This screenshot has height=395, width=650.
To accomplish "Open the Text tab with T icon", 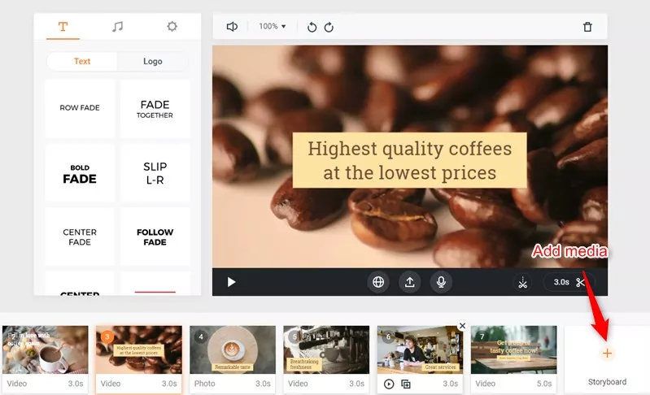I will point(63,27).
